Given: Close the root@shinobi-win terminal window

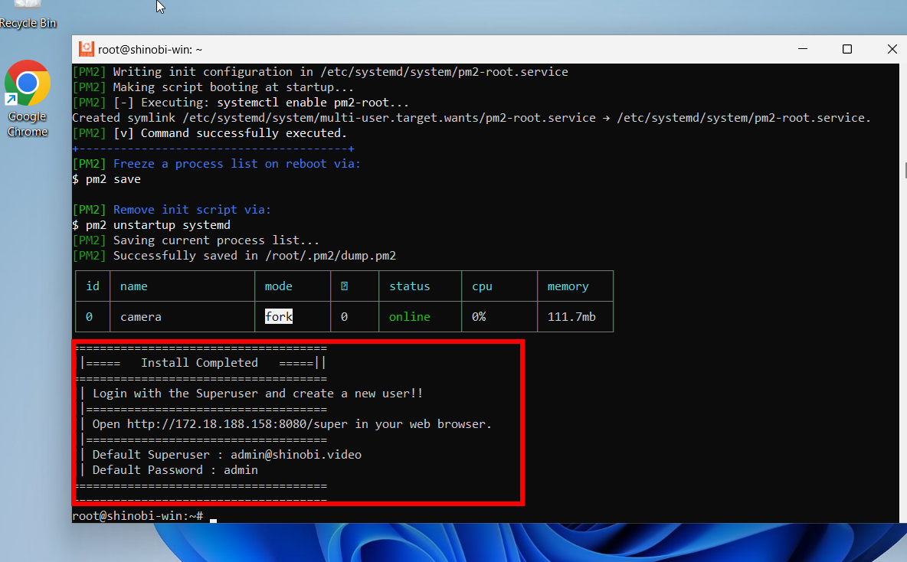Looking at the screenshot, I should click(892, 49).
